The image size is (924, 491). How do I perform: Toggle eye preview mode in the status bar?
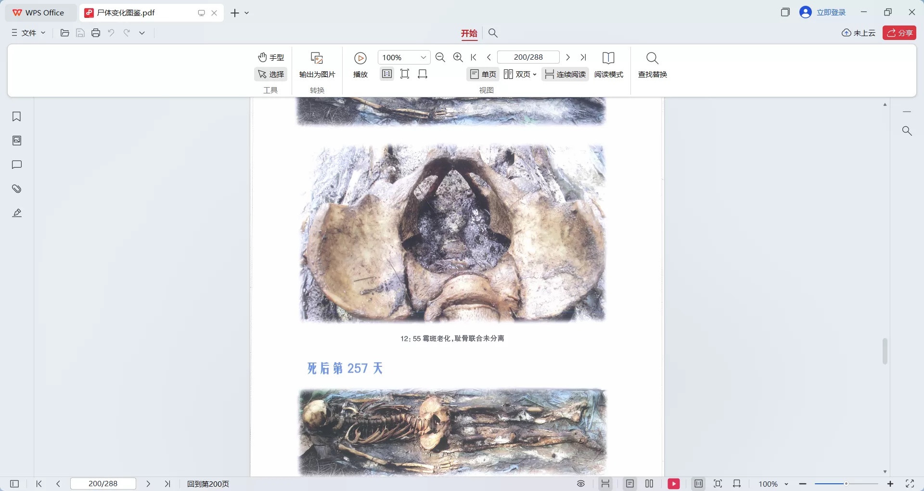(x=580, y=484)
